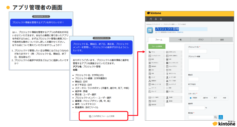
Task: Select the 文字列 (複数行) field in the palette
Action: pyautogui.click(x=174, y=56)
